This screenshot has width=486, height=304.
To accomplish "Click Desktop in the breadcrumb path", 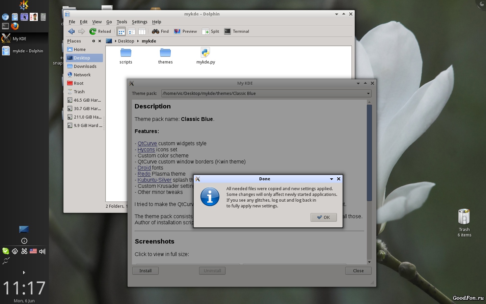I will tap(126, 41).
